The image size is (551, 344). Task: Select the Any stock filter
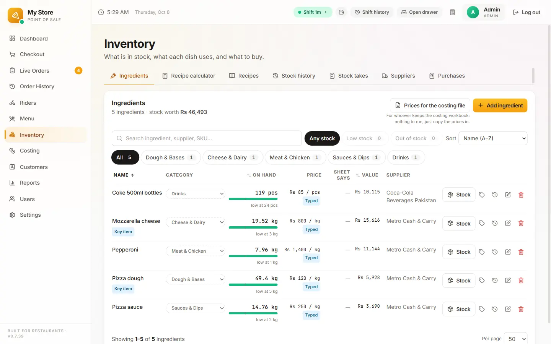(x=322, y=138)
